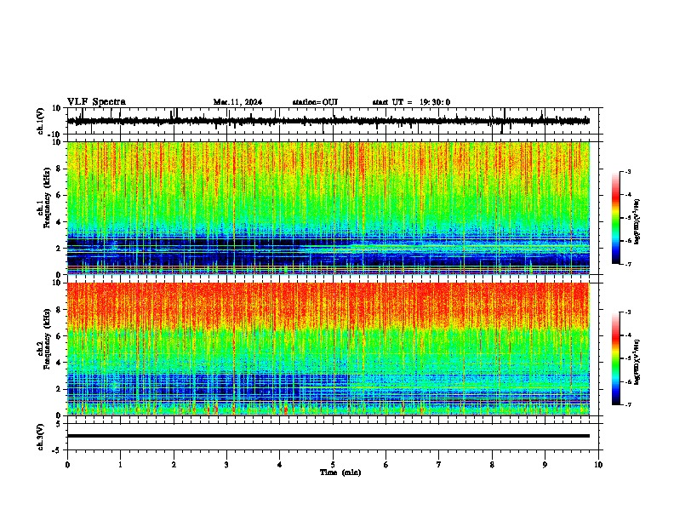Click the ch.3 flat signal line
The image size is (674, 521).
click(328, 436)
